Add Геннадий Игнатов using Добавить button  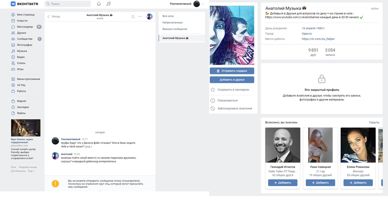point(283,183)
